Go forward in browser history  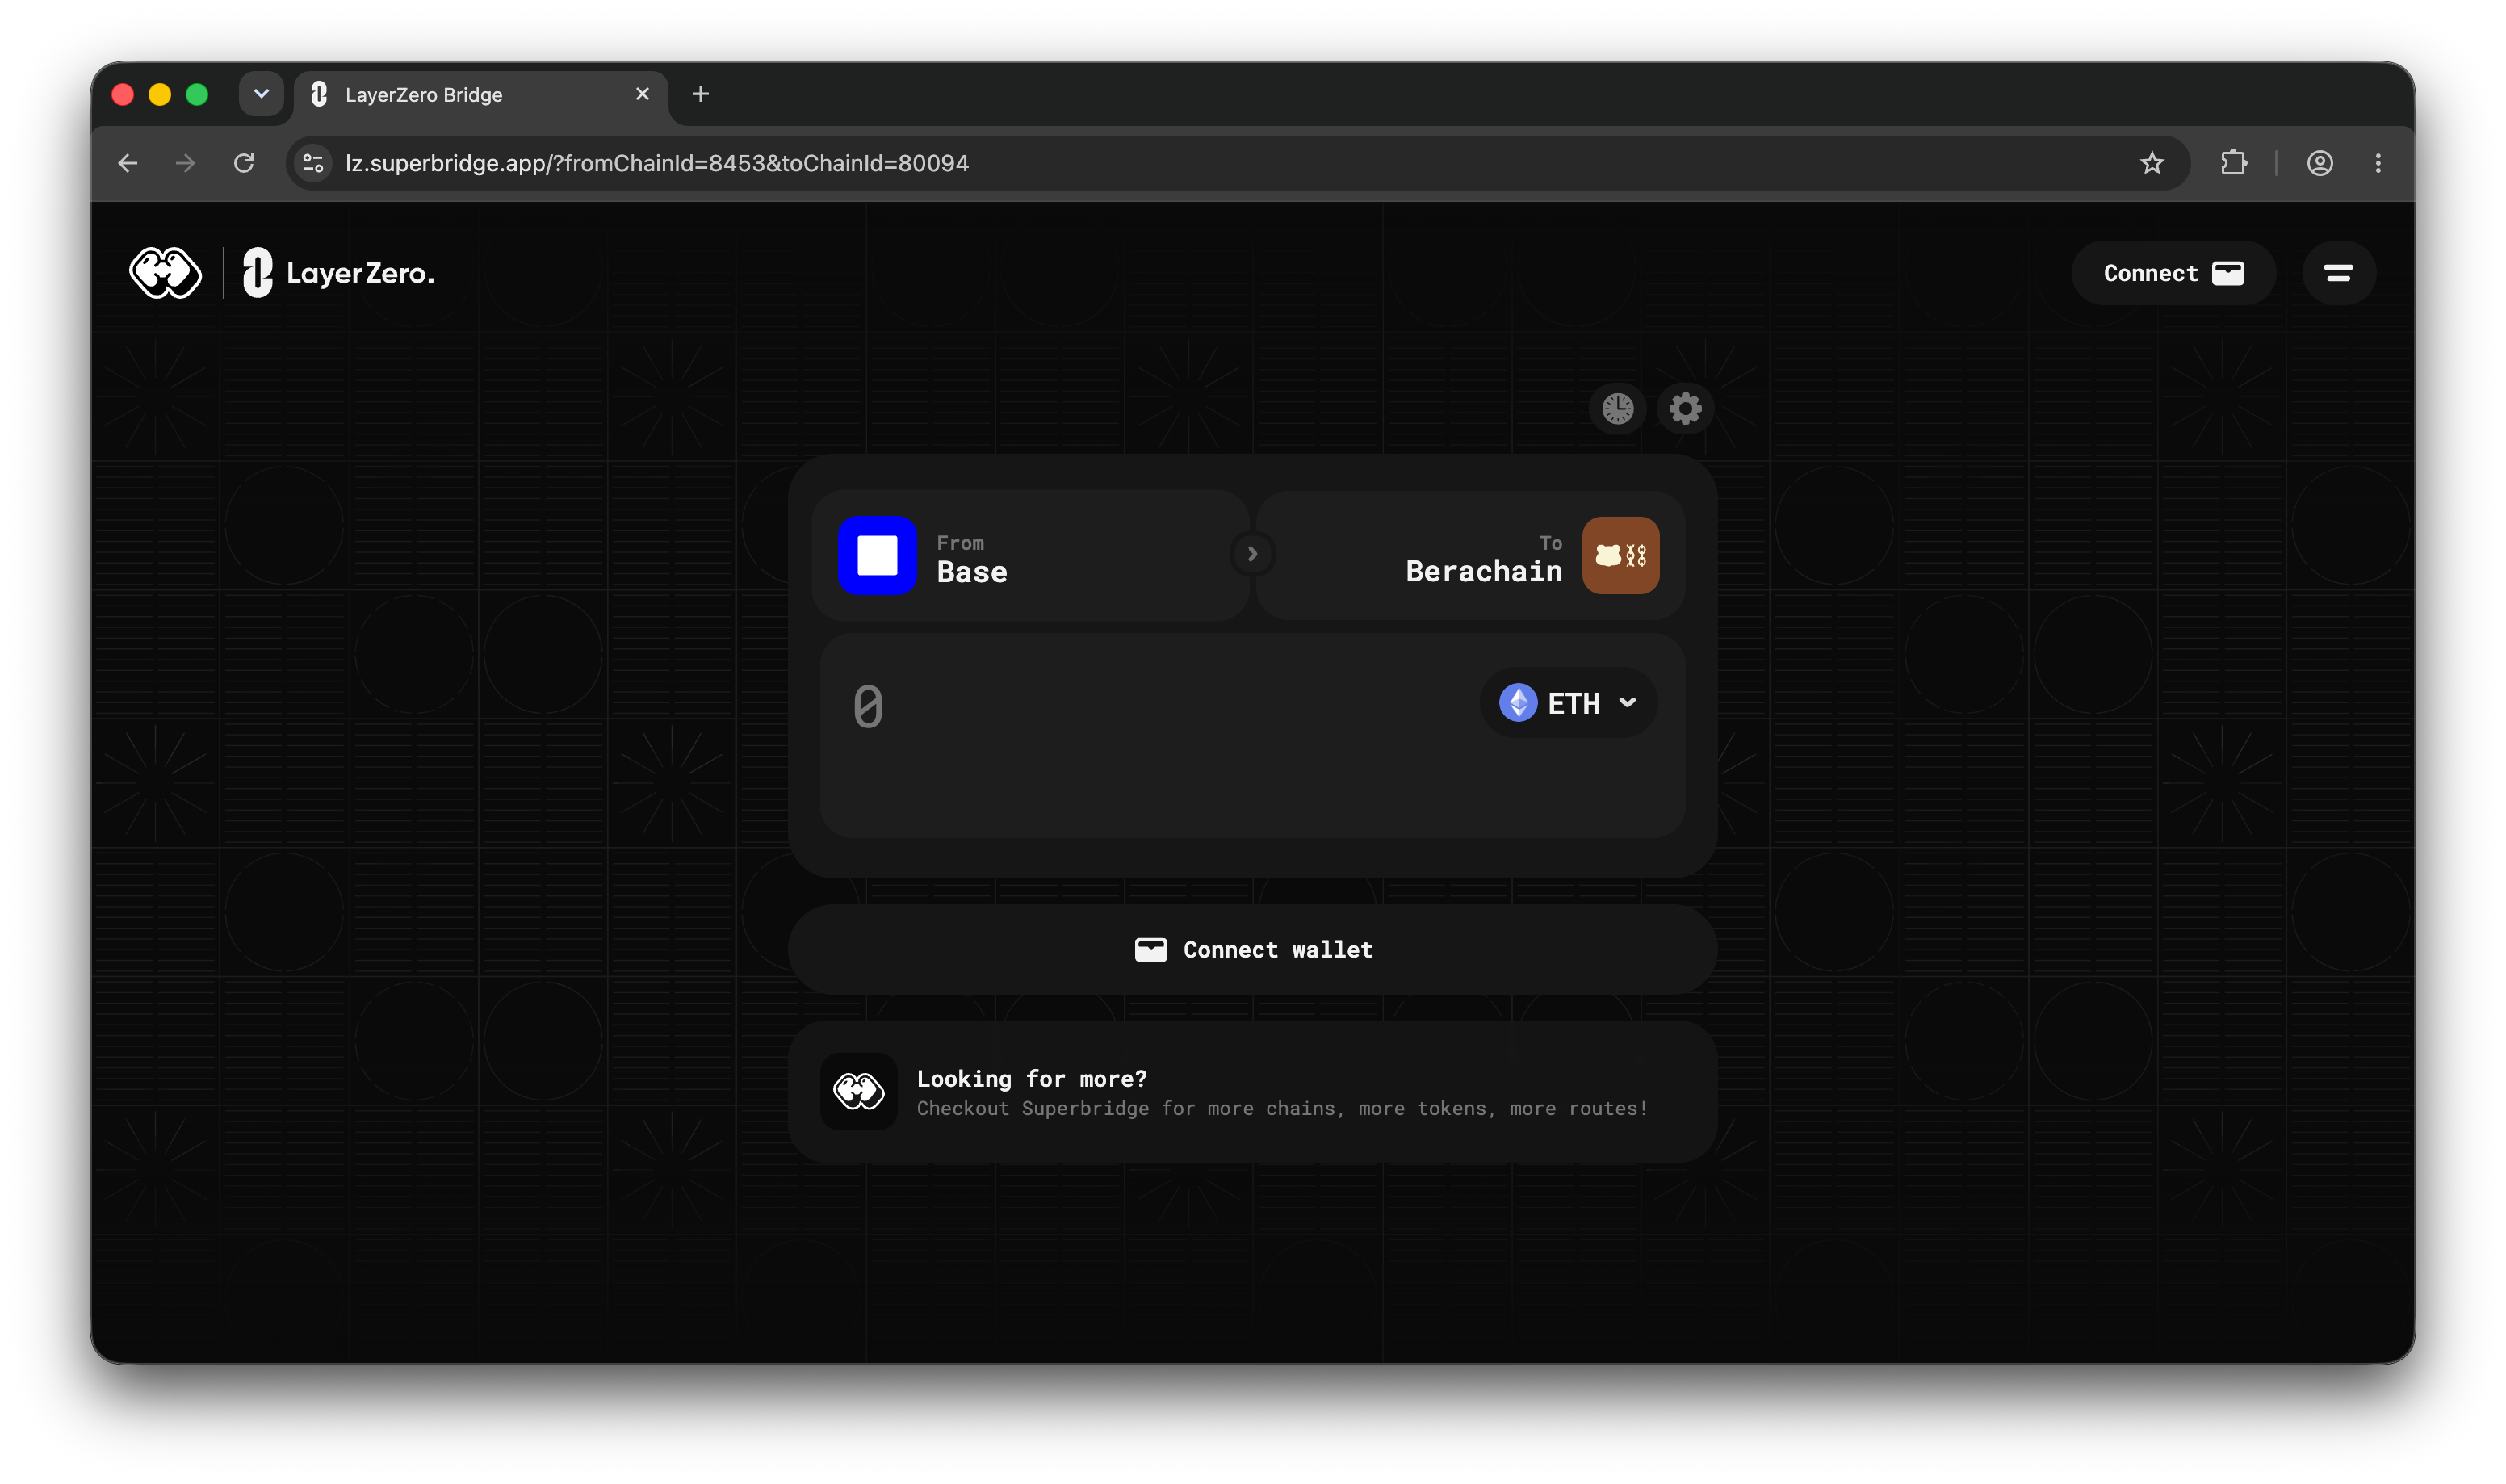186,163
